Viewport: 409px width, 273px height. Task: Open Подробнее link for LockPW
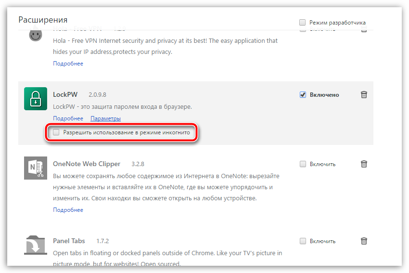click(x=68, y=118)
